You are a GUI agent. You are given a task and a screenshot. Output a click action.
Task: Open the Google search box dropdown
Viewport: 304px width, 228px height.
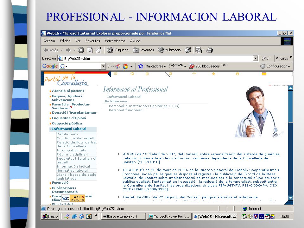point(103,66)
